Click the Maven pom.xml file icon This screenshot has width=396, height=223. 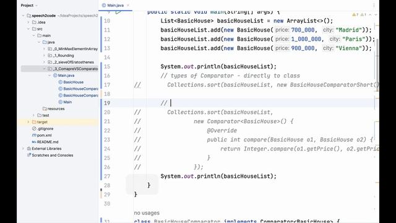[34, 135]
